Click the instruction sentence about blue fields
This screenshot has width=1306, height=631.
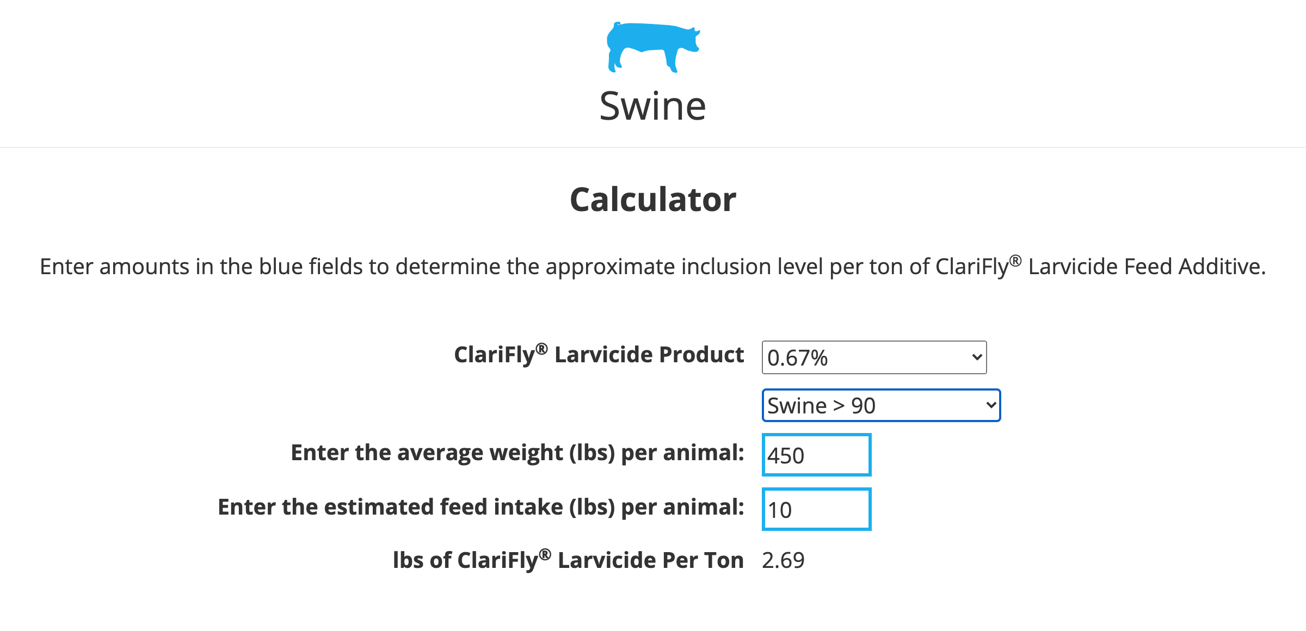[x=652, y=267]
